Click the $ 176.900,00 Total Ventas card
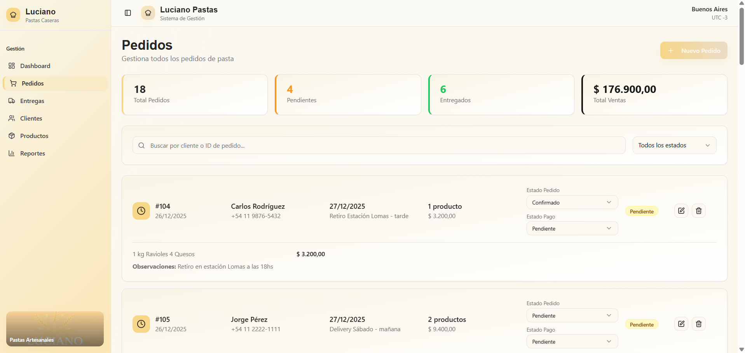This screenshot has width=745, height=353. click(654, 94)
